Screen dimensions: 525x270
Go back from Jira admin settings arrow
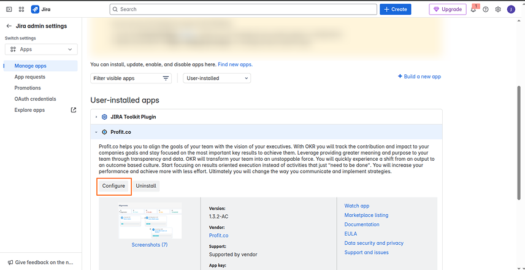coord(9,26)
